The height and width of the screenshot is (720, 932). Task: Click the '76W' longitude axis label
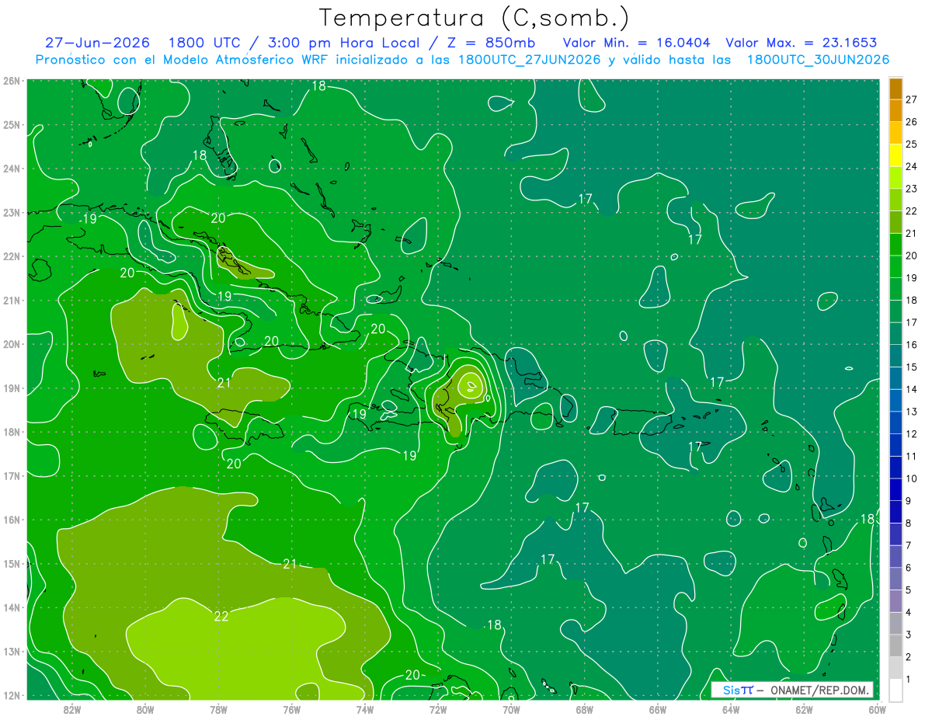[x=291, y=709]
